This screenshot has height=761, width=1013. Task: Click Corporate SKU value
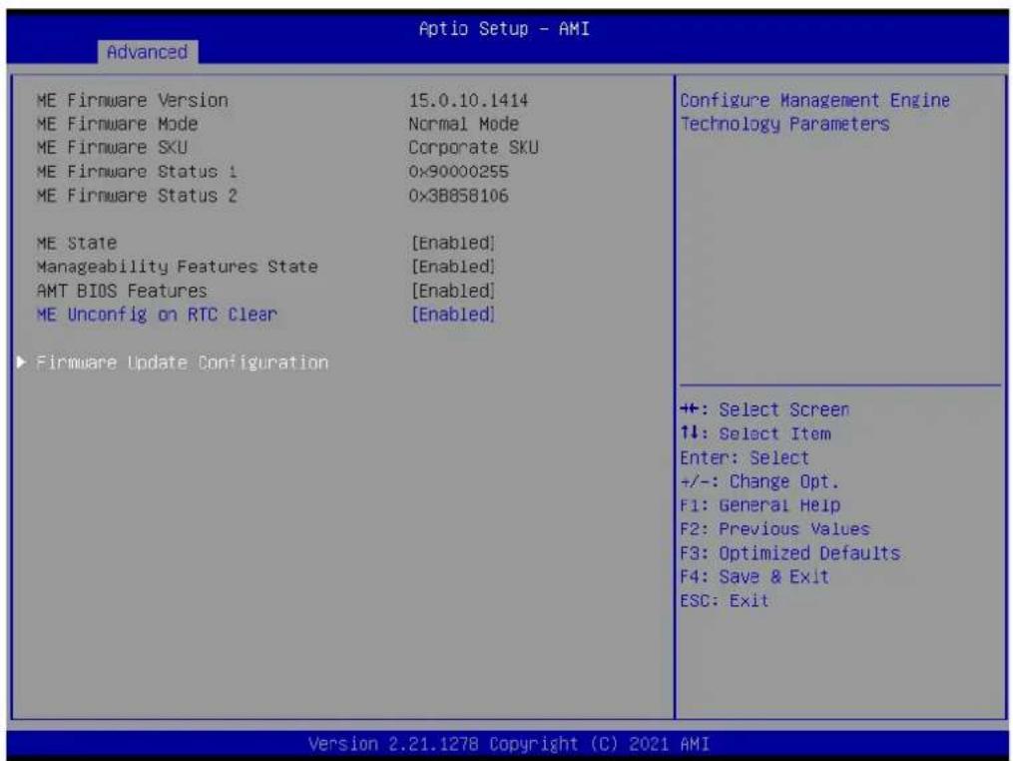pos(473,148)
